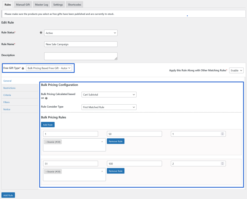Open Apply with Other Matching Rules dropdown

(236, 71)
